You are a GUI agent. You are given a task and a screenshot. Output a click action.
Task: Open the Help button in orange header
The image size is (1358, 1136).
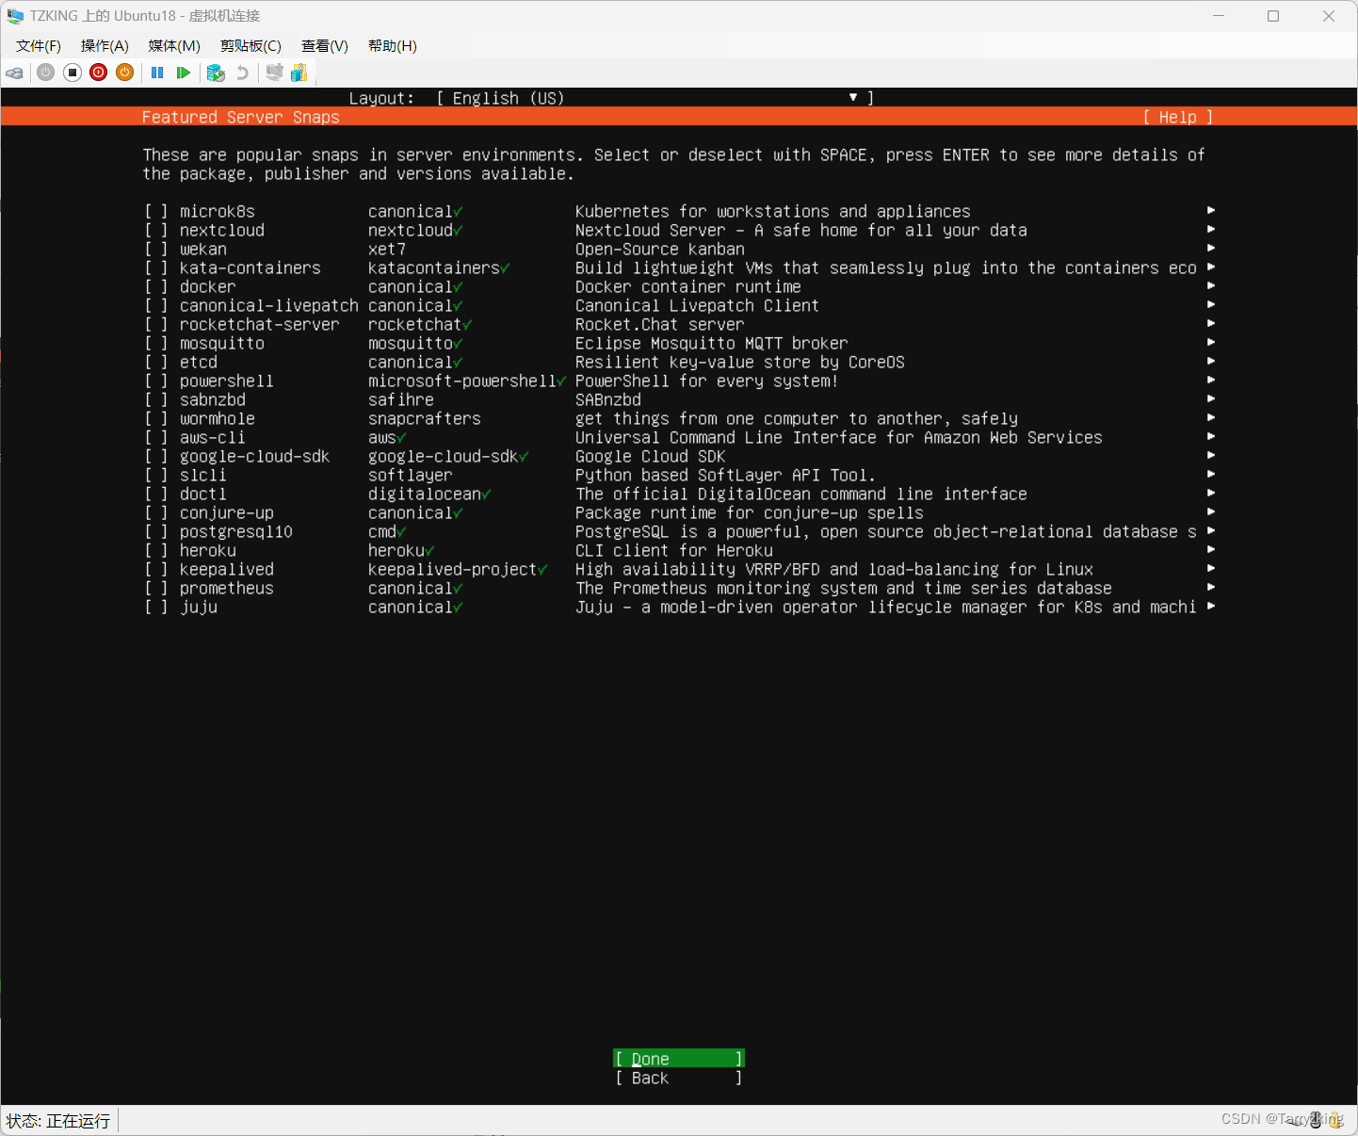[x=1177, y=117]
